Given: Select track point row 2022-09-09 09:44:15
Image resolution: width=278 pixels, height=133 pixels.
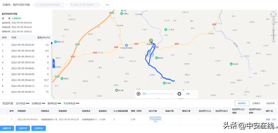Looking at the screenshot, I should pos(25,92).
